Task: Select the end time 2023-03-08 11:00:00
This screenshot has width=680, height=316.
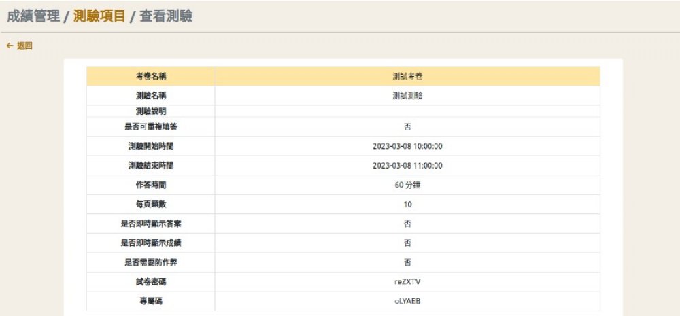Action: point(407,165)
